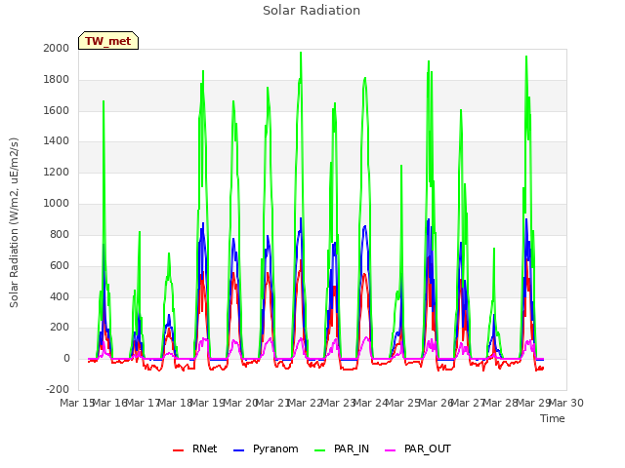Click the Solar Radiation chart title

(x=312, y=11)
